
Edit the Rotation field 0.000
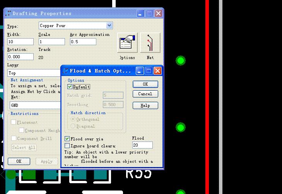click(x=21, y=57)
